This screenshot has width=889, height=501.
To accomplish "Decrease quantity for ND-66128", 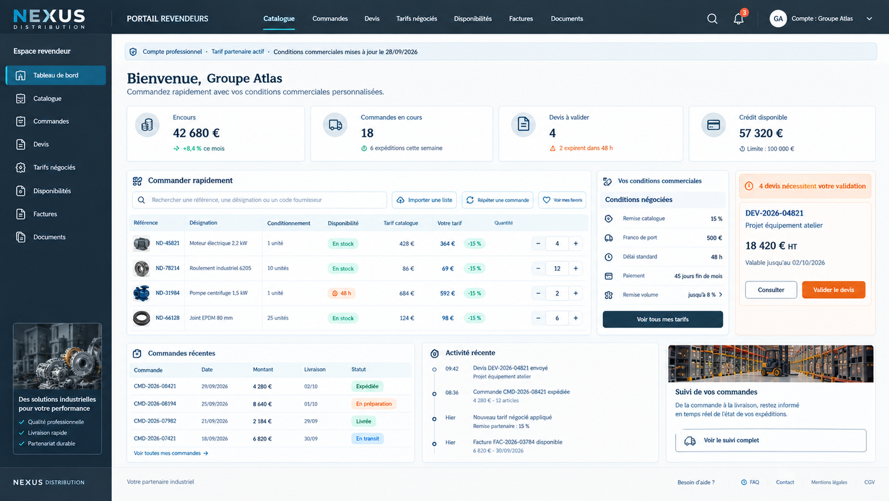I will 538,318.
